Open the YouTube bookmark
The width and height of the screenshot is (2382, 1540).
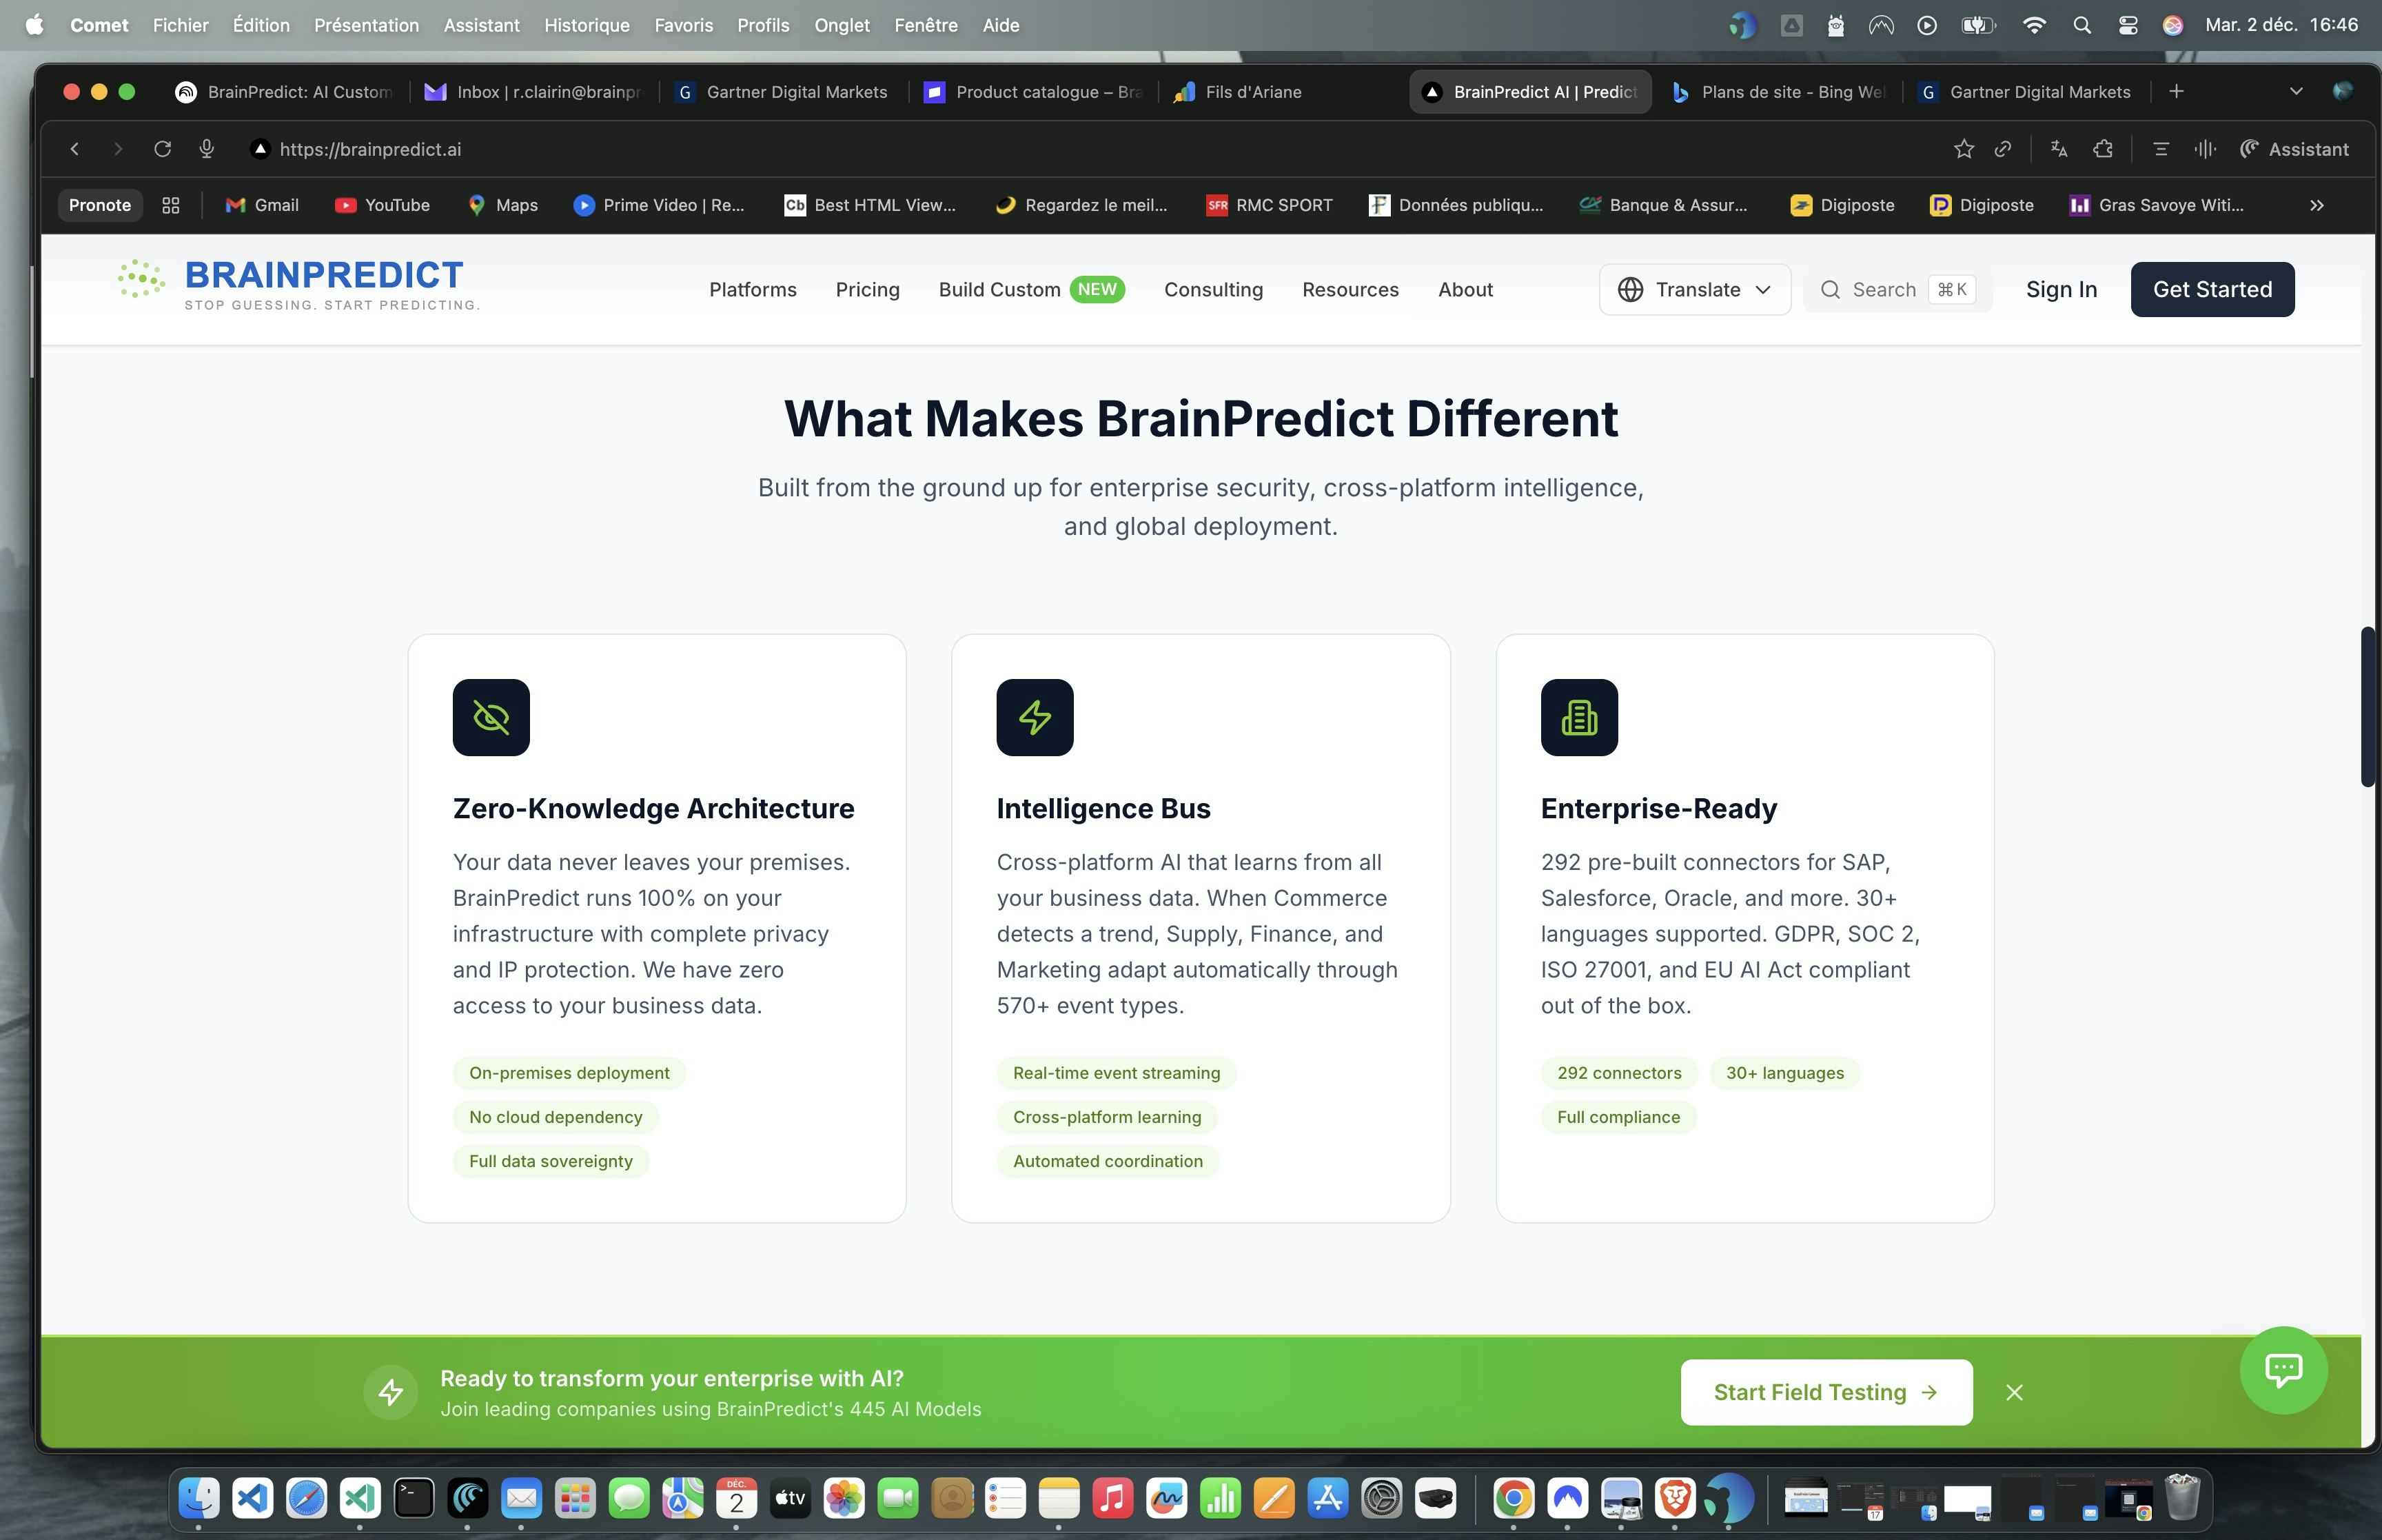pos(384,205)
